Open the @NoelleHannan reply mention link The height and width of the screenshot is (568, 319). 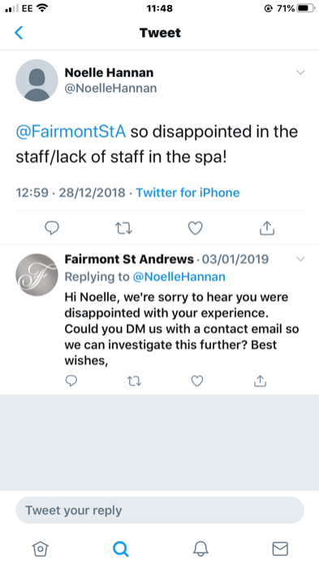pyautogui.click(x=179, y=277)
